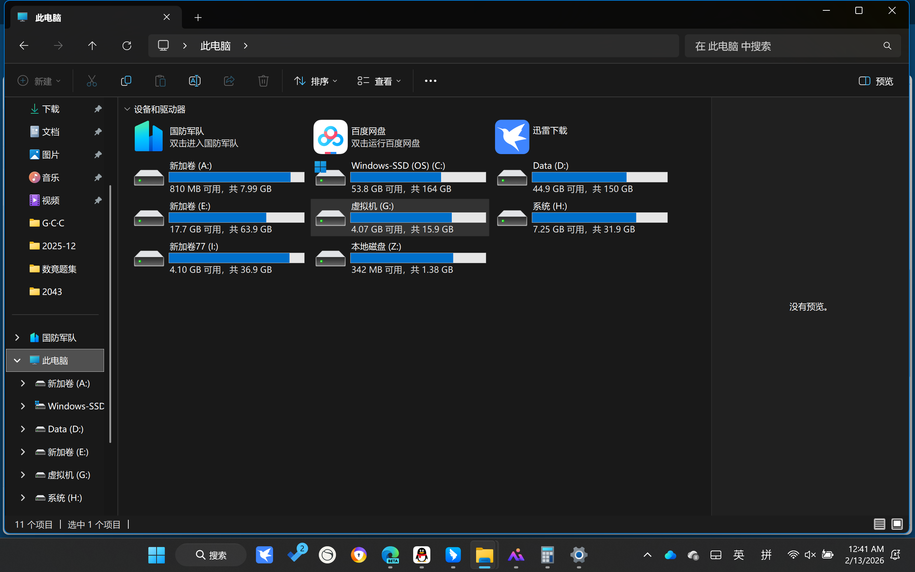
Task: Open the 迅雷下载 bird icon
Action: click(x=511, y=137)
